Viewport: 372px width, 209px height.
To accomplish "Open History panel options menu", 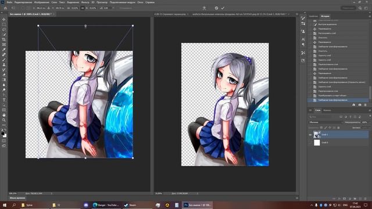I will coord(370,16).
